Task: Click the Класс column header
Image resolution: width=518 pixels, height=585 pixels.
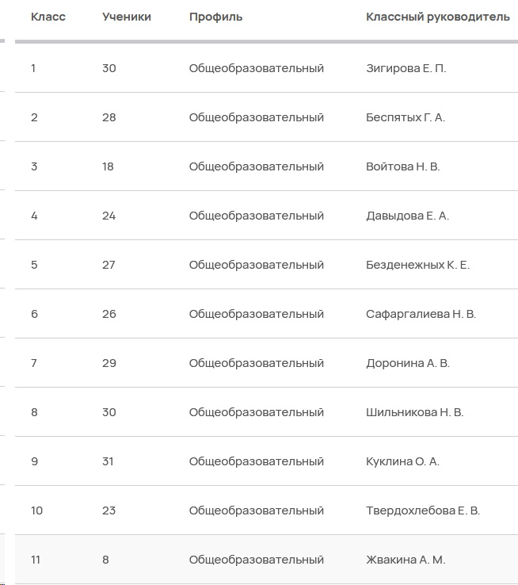Action: (48, 17)
